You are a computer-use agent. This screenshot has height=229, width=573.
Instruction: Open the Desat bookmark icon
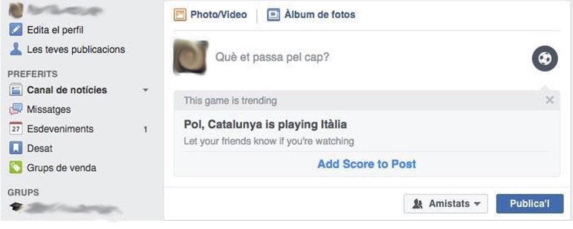(16, 148)
